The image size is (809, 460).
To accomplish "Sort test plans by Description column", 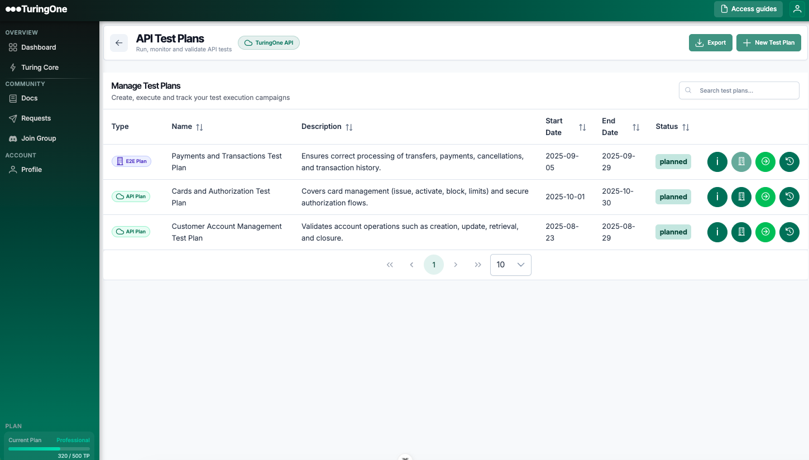I will tap(349, 127).
